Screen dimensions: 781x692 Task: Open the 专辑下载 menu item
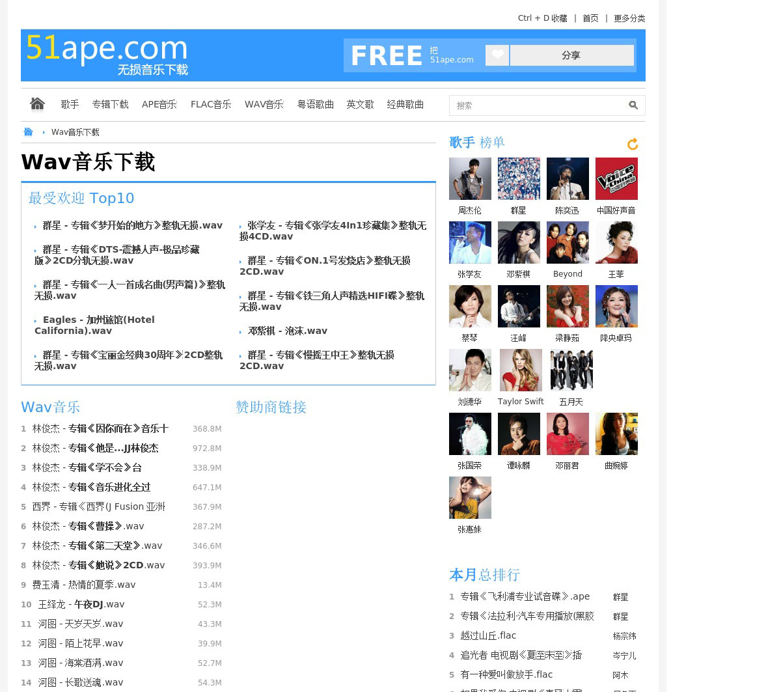pos(110,104)
